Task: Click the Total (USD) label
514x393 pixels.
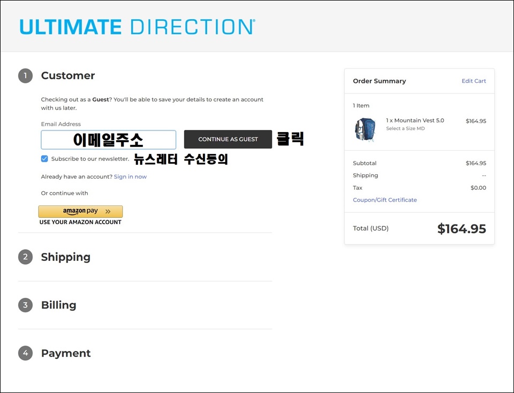Action: click(x=371, y=228)
